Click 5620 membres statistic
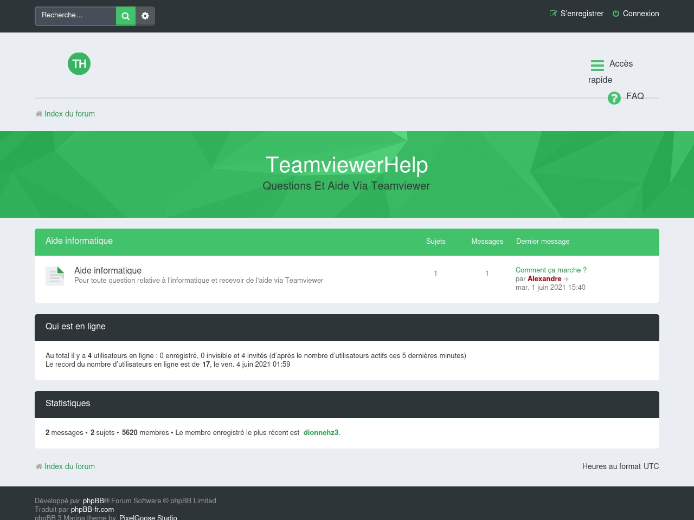This screenshot has height=520, width=694. [x=145, y=433]
